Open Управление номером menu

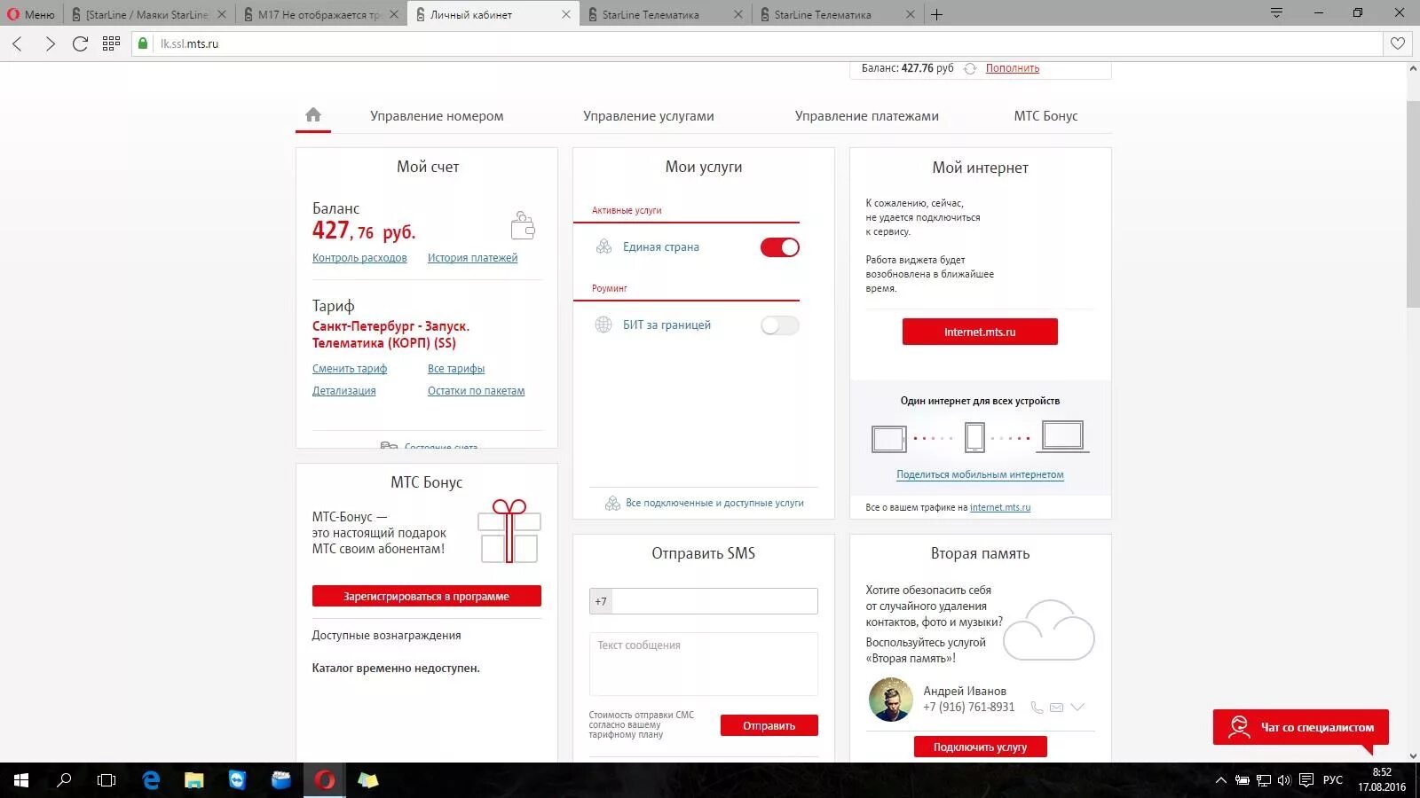pyautogui.click(x=437, y=116)
